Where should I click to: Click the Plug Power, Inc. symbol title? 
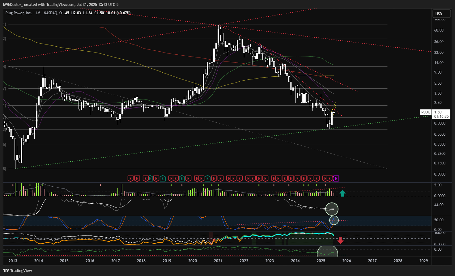(19, 13)
